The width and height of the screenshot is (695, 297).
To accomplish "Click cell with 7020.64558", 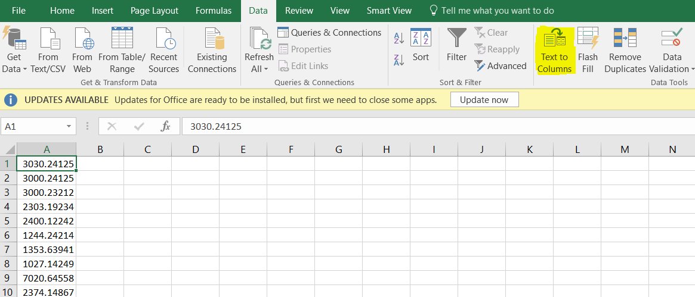I will [x=47, y=278].
